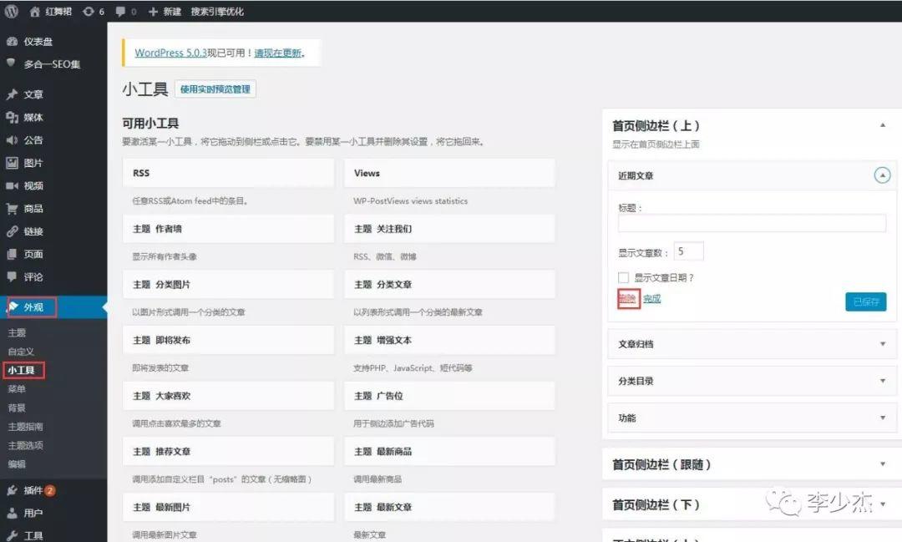This screenshot has height=542, width=902.
Task: Open the comments bubble in top bar
Action: point(120,12)
